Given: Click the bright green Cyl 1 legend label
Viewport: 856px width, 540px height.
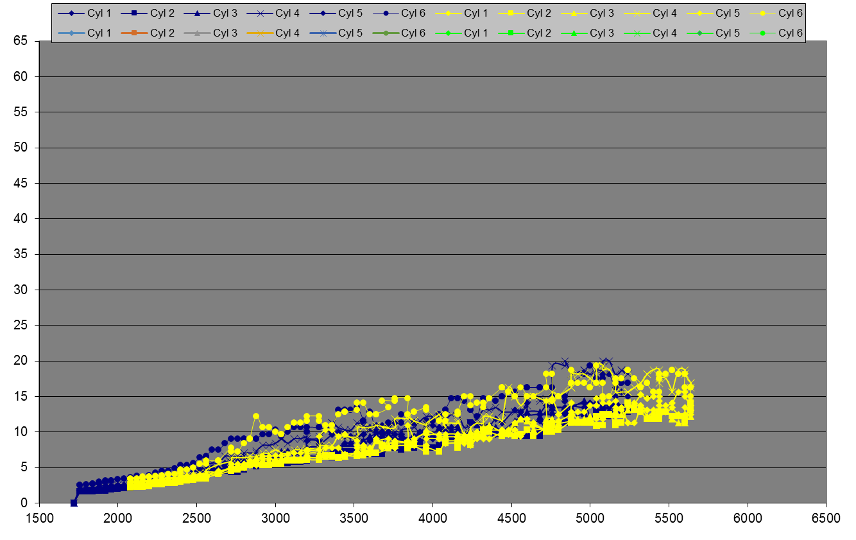Looking at the screenshot, I should coord(476,33).
